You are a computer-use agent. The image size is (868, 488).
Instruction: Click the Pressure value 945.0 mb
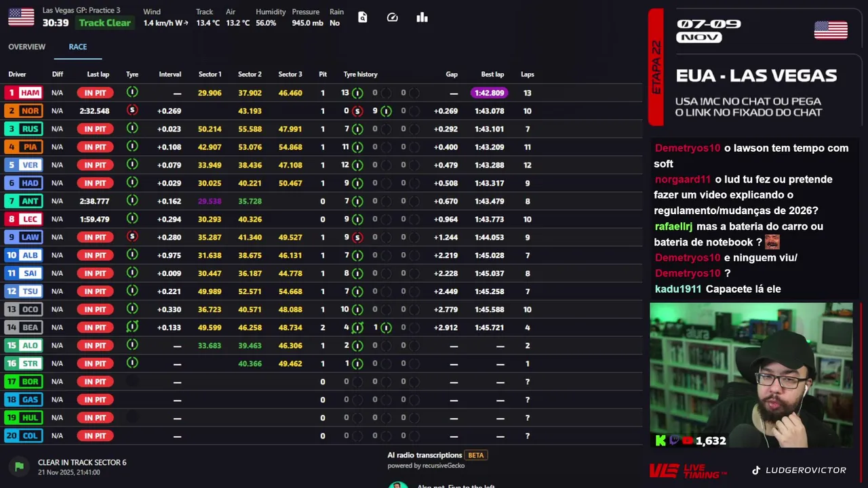(x=307, y=23)
